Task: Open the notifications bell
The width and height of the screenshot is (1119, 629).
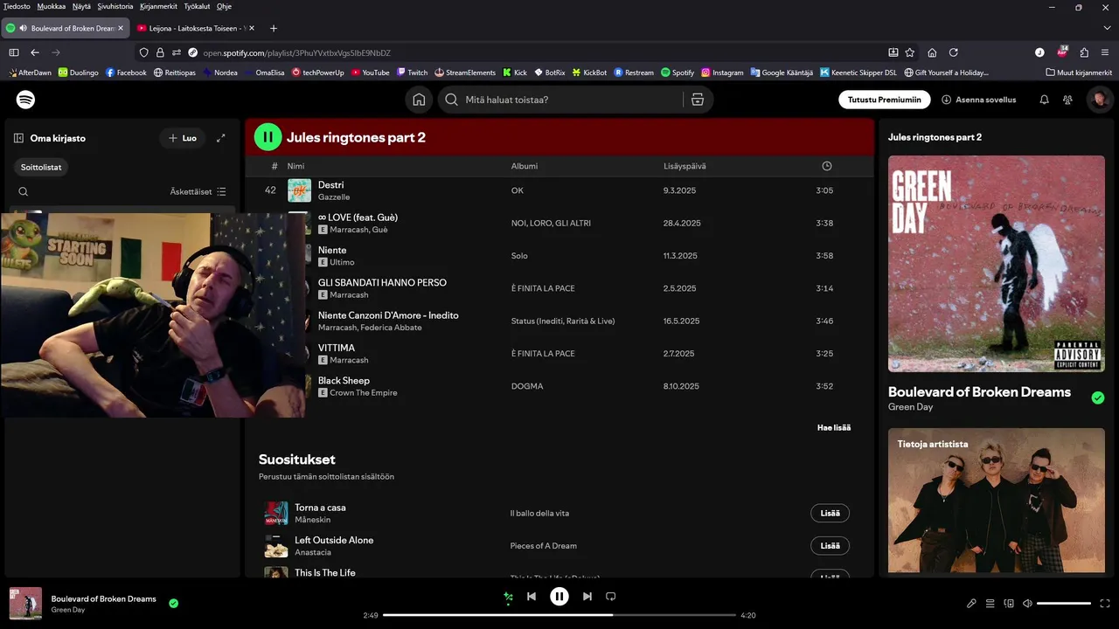Action: (x=1044, y=100)
